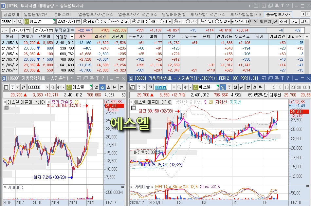The image size is (311, 206).
Task: Click the speaker sound icon in left chart toolbar
Action: (59, 87)
